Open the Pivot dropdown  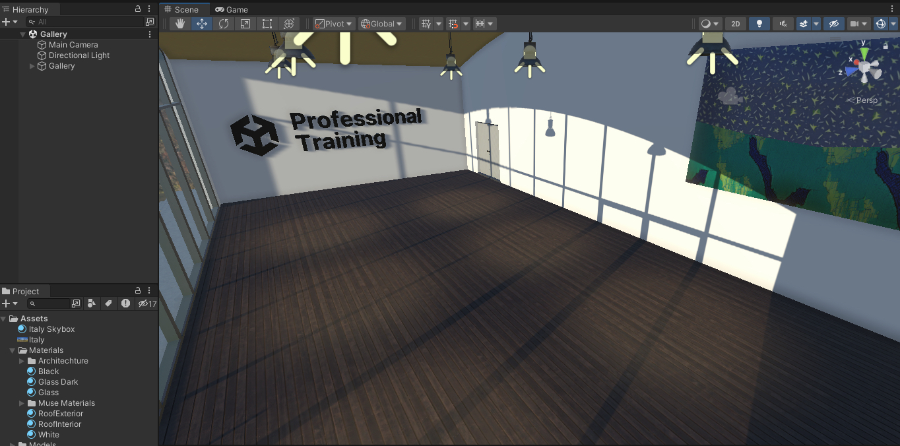coord(333,23)
